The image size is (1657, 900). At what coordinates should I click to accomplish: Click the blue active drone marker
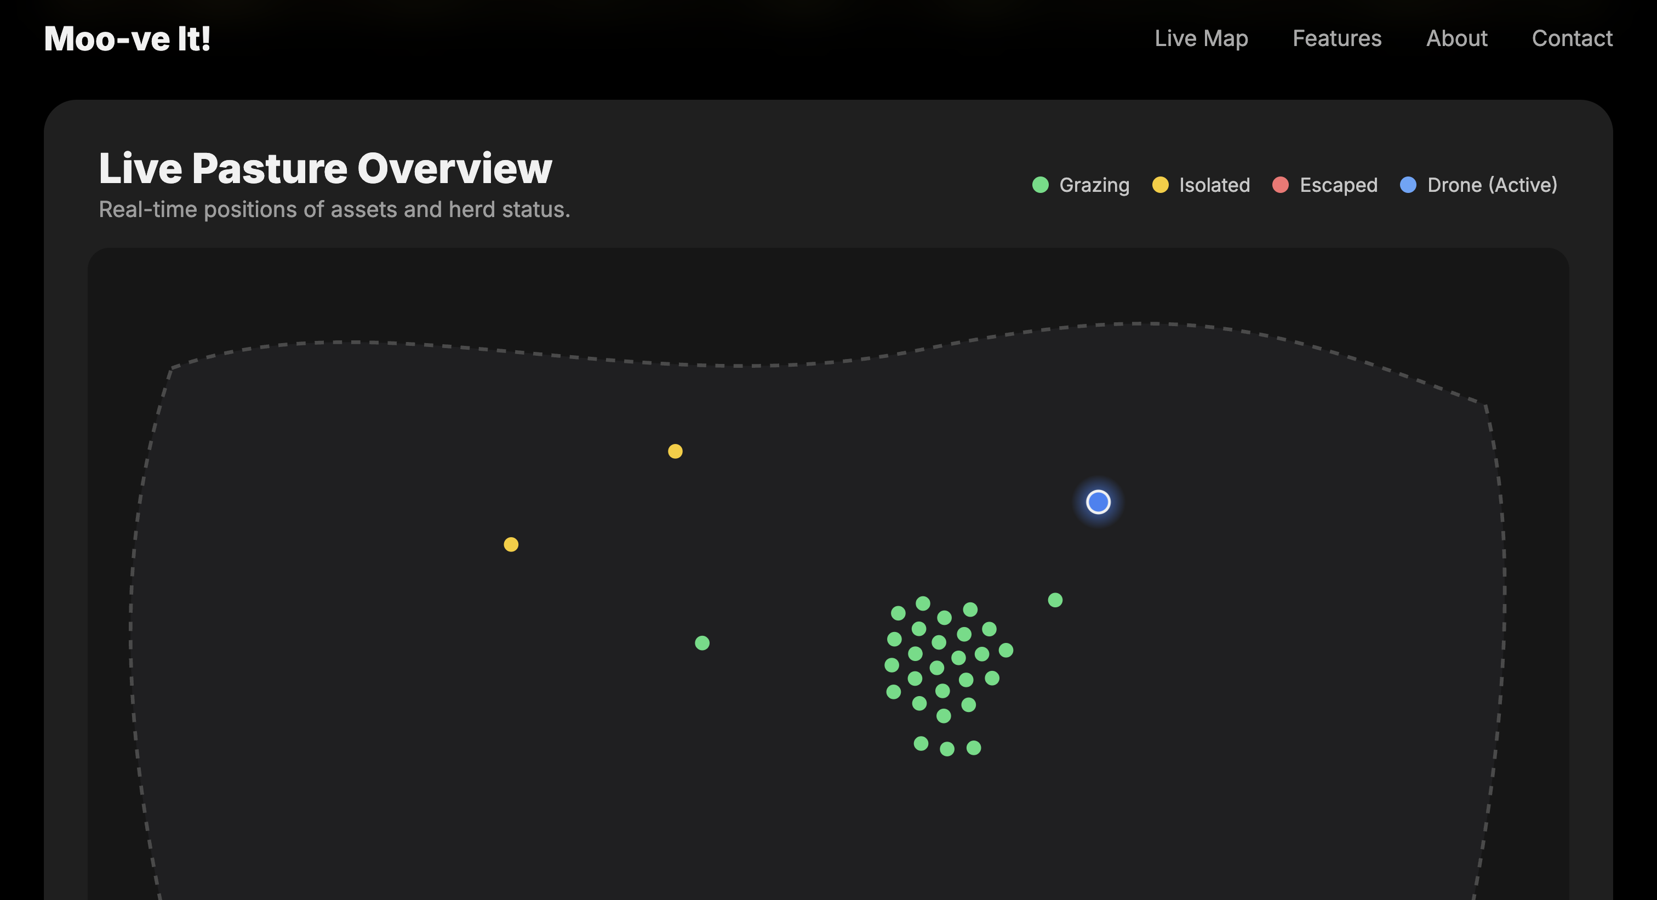(x=1098, y=502)
